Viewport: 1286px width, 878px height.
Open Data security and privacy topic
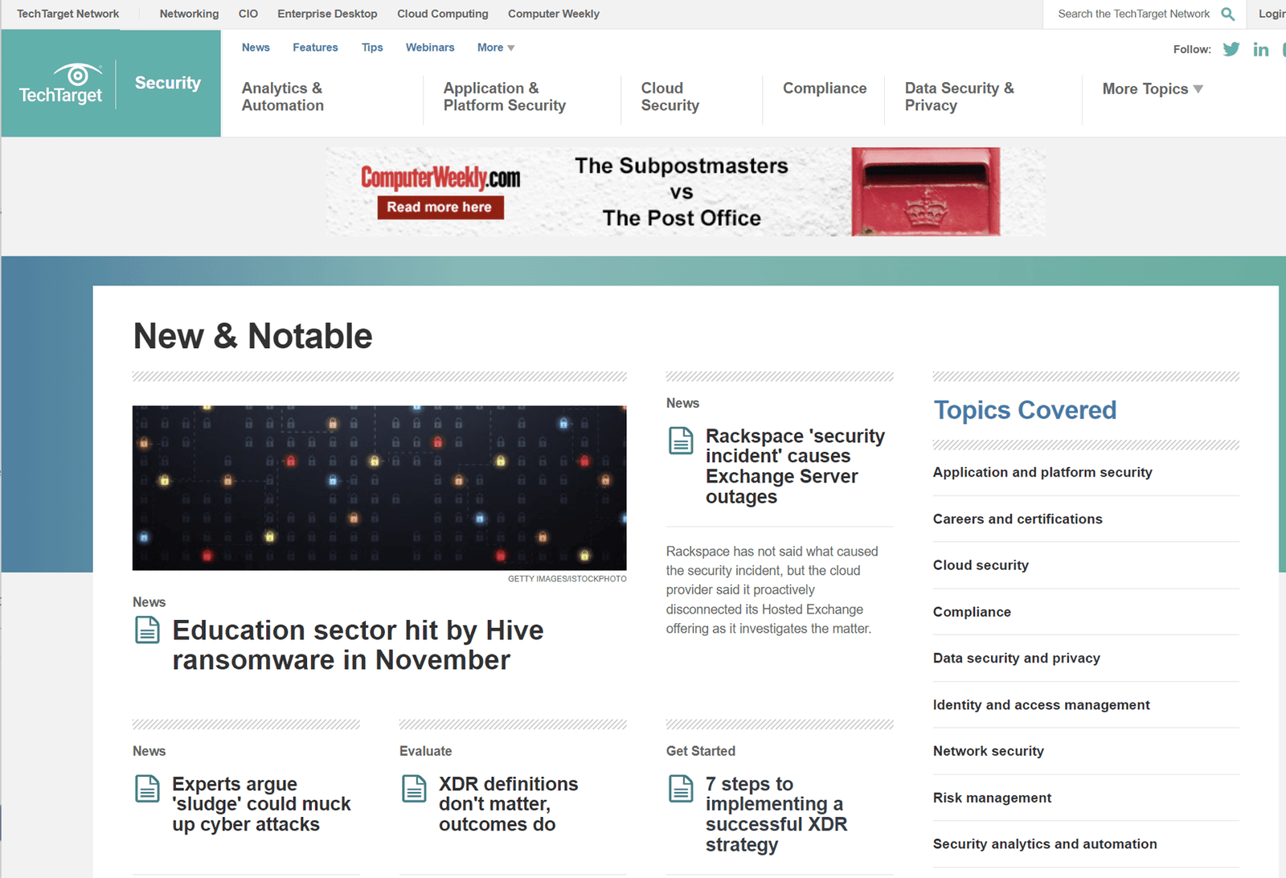(1017, 658)
